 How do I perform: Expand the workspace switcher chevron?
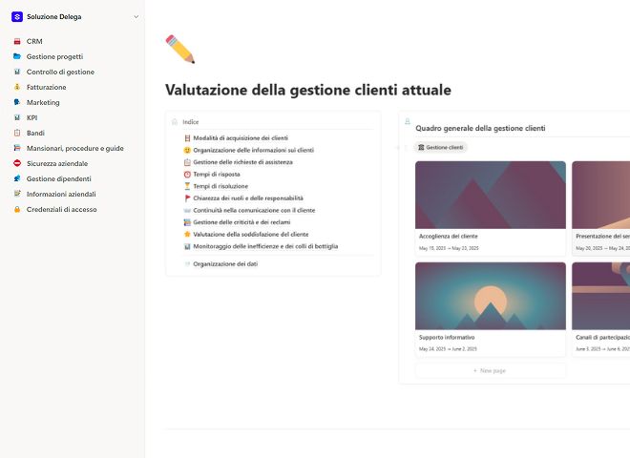[x=136, y=17]
